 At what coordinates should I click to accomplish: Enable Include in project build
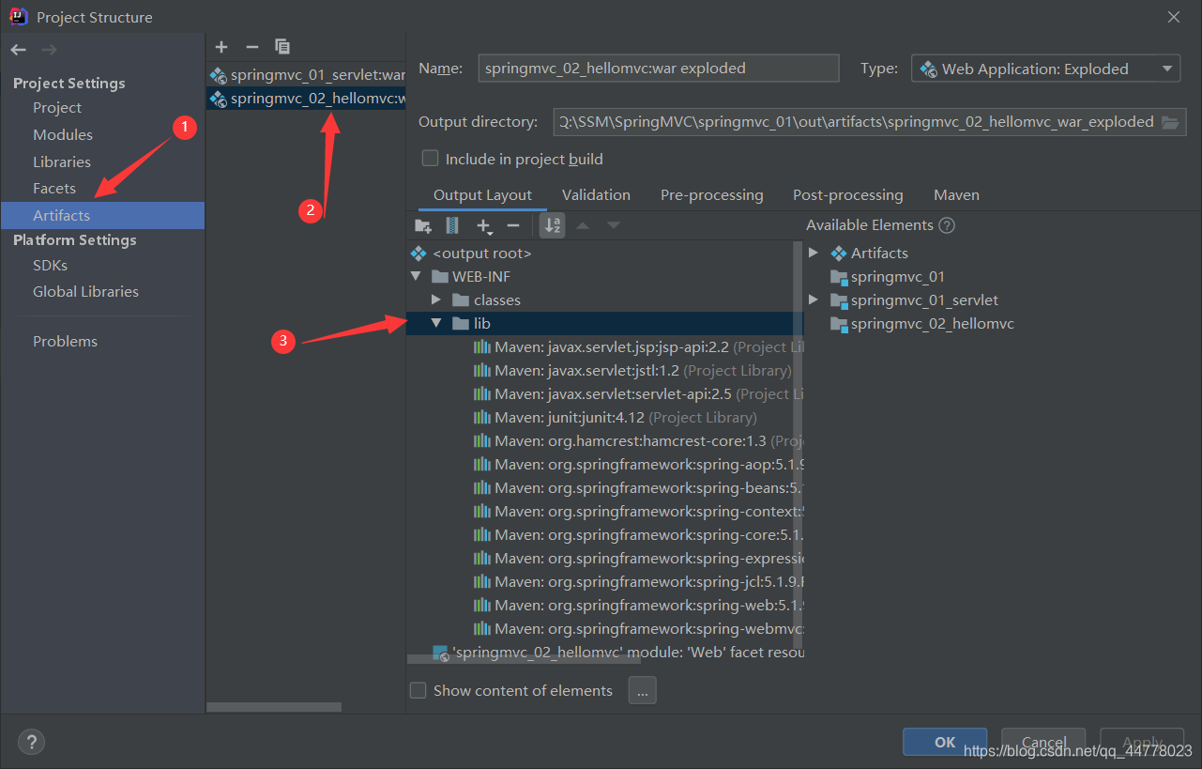[430, 159]
